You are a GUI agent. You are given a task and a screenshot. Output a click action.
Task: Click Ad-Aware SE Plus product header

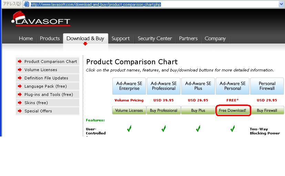198,86
